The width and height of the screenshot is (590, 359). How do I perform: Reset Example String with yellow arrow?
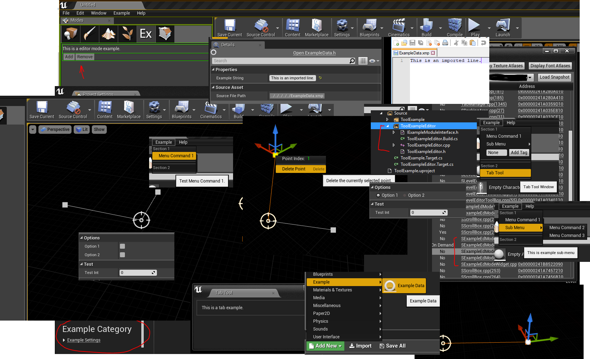pos(320,78)
